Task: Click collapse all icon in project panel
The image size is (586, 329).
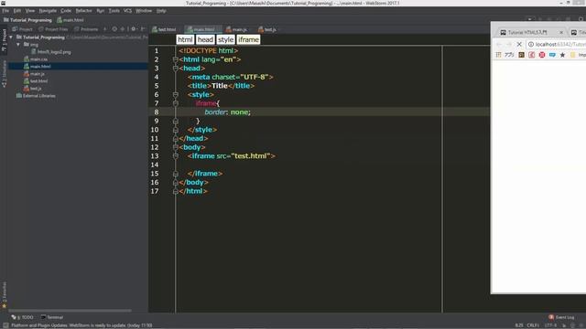Action: click(x=122, y=29)
